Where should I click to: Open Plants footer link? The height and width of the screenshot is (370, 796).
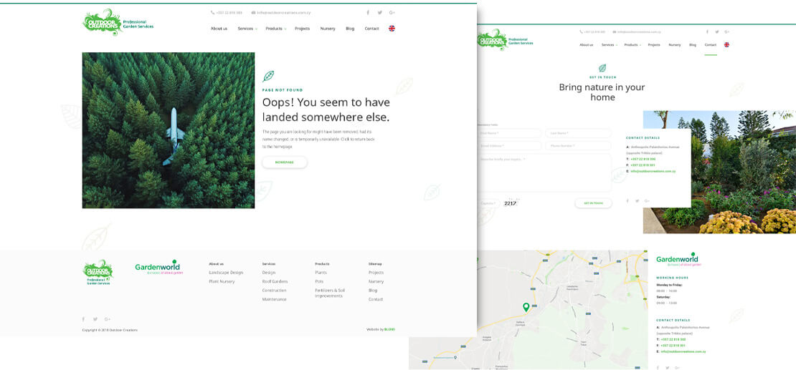pyautogui.click(x=321, y=273)
